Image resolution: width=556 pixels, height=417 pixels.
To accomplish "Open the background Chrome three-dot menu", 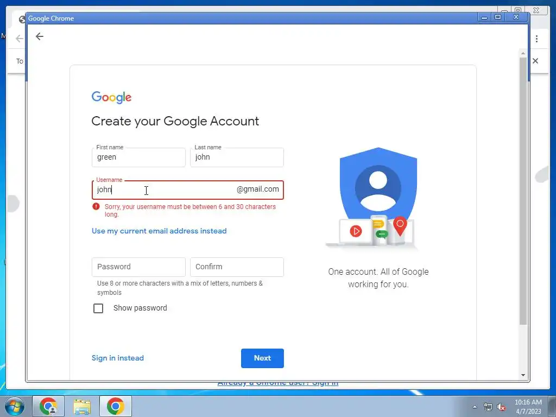I will [x=537, y=39].
